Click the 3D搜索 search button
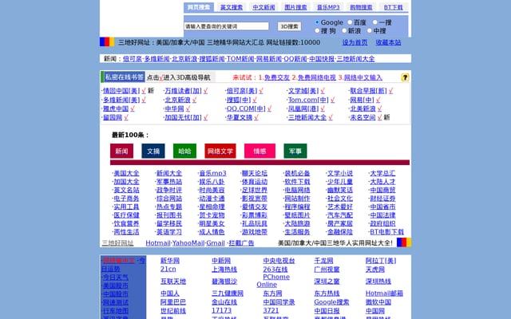The height and width of the screenshot is (319, 511). [289, 26]
